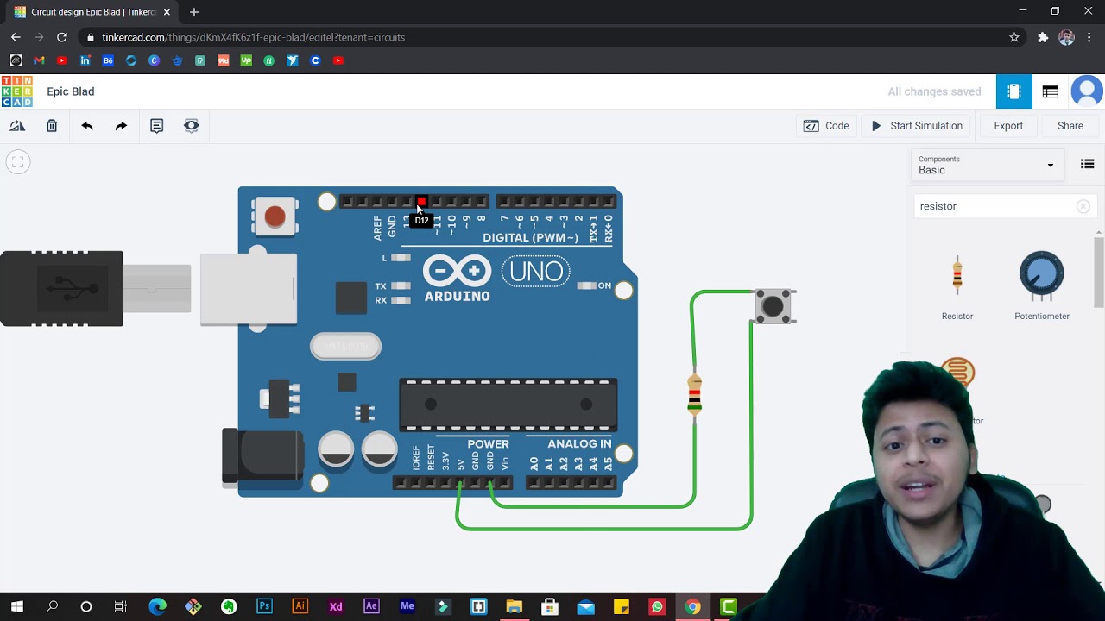The height and width of the screenshot is (621, 1105).
Task: Reload the browser page
Action: (62, 37)
